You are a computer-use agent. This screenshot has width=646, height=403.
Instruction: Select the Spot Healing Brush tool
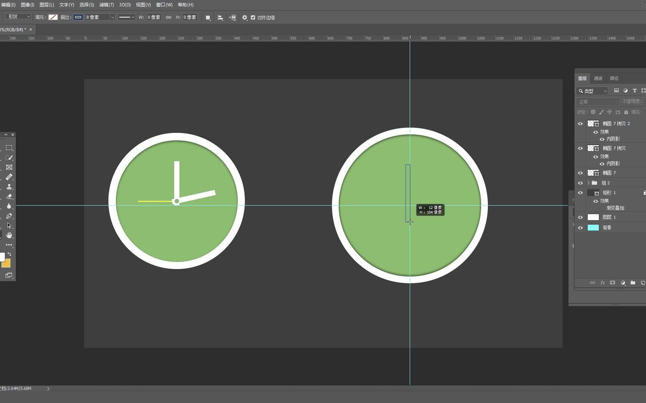coord(9,177)
